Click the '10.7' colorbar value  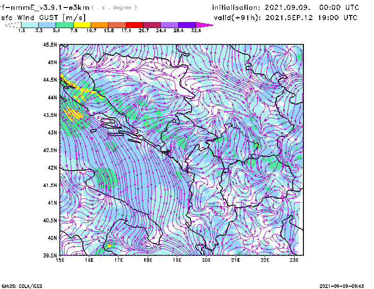(x=91, y=30)
